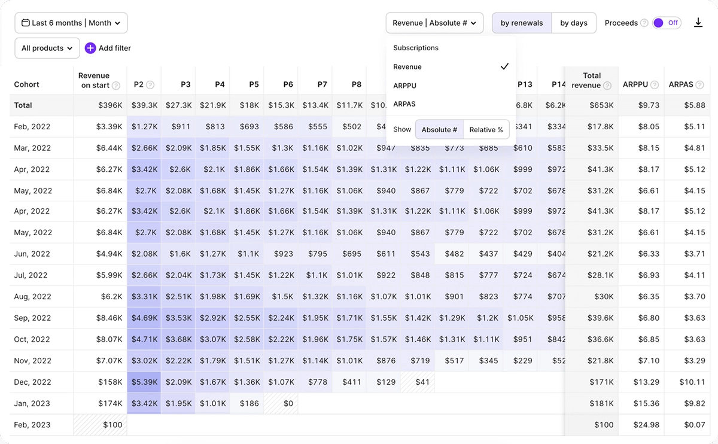Select the by renewals view
The image size is (718, 444).
coord(522,23)
